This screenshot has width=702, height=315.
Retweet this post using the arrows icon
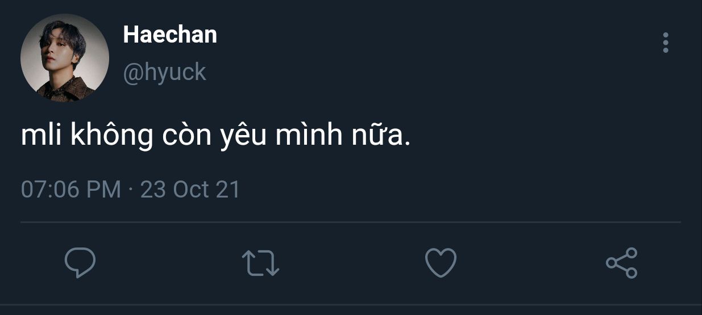click(x=260, y=263)
